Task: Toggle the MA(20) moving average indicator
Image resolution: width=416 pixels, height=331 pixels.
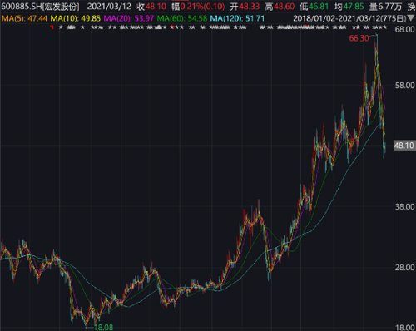Action: (128, 18)
